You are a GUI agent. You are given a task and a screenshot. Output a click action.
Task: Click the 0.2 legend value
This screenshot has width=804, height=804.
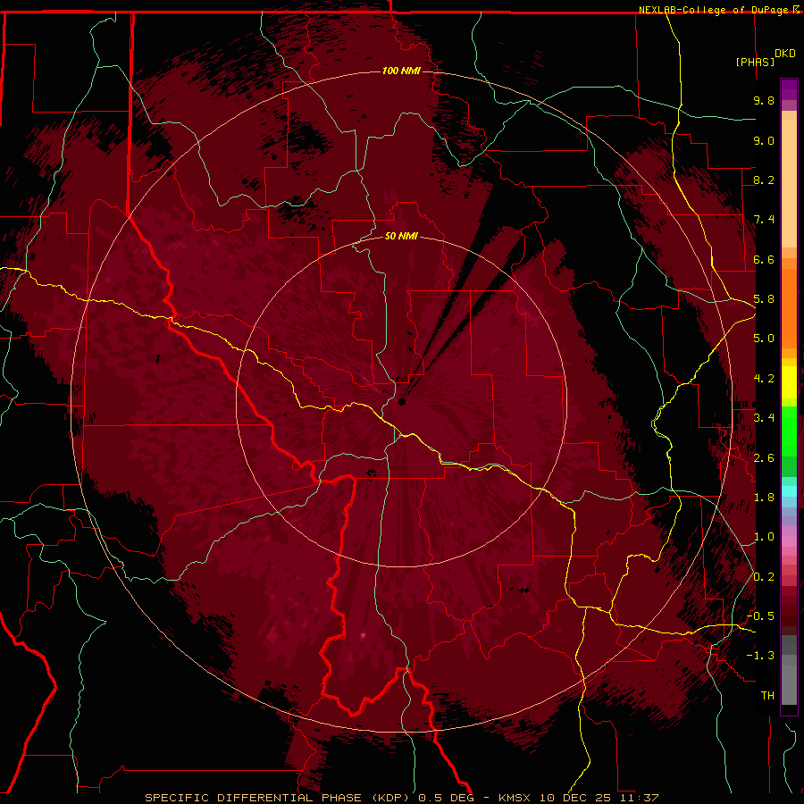764,577
